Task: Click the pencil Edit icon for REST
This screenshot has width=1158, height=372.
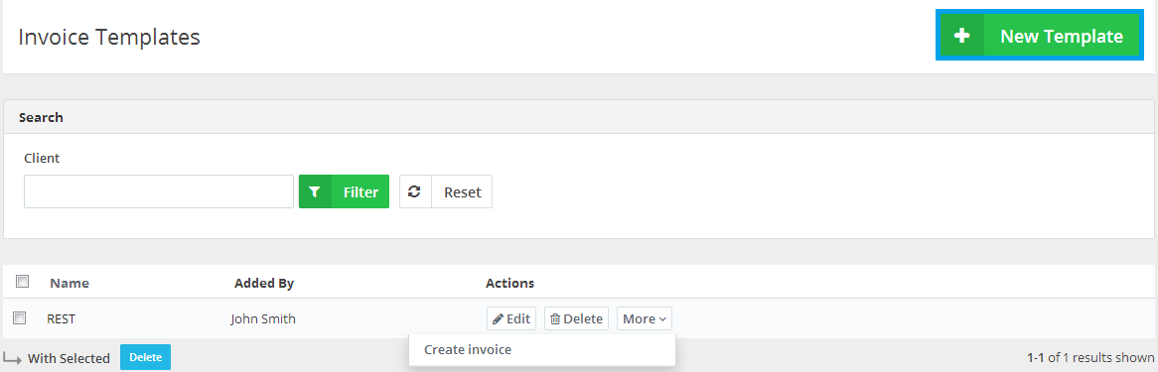Action: coord(499,318)
